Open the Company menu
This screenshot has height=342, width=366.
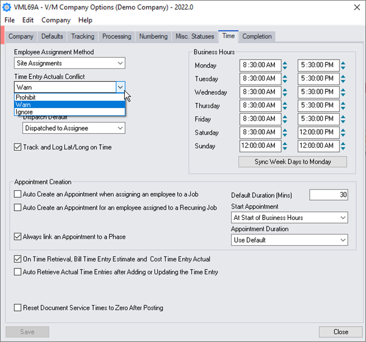coord(56,20)
